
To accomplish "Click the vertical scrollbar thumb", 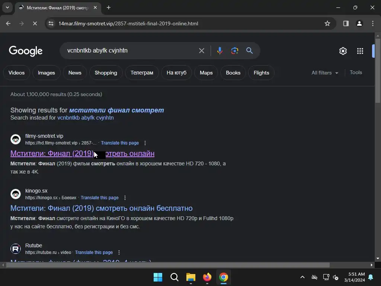I will [378, 70].
